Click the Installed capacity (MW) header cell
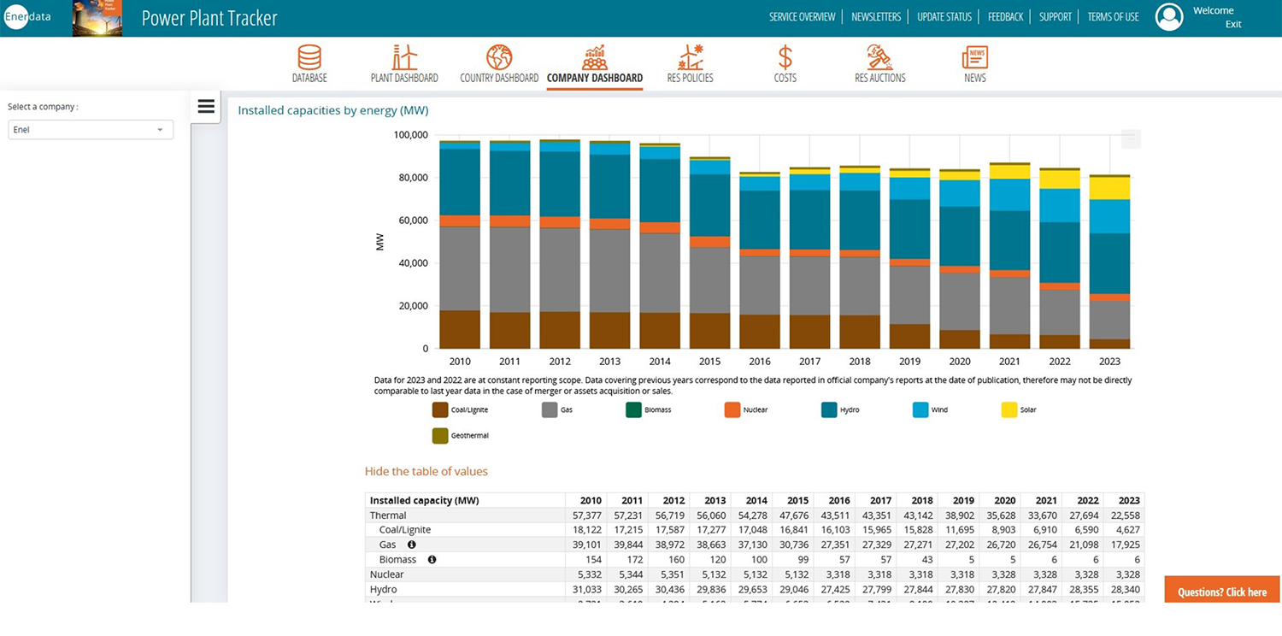 (465, 501)
